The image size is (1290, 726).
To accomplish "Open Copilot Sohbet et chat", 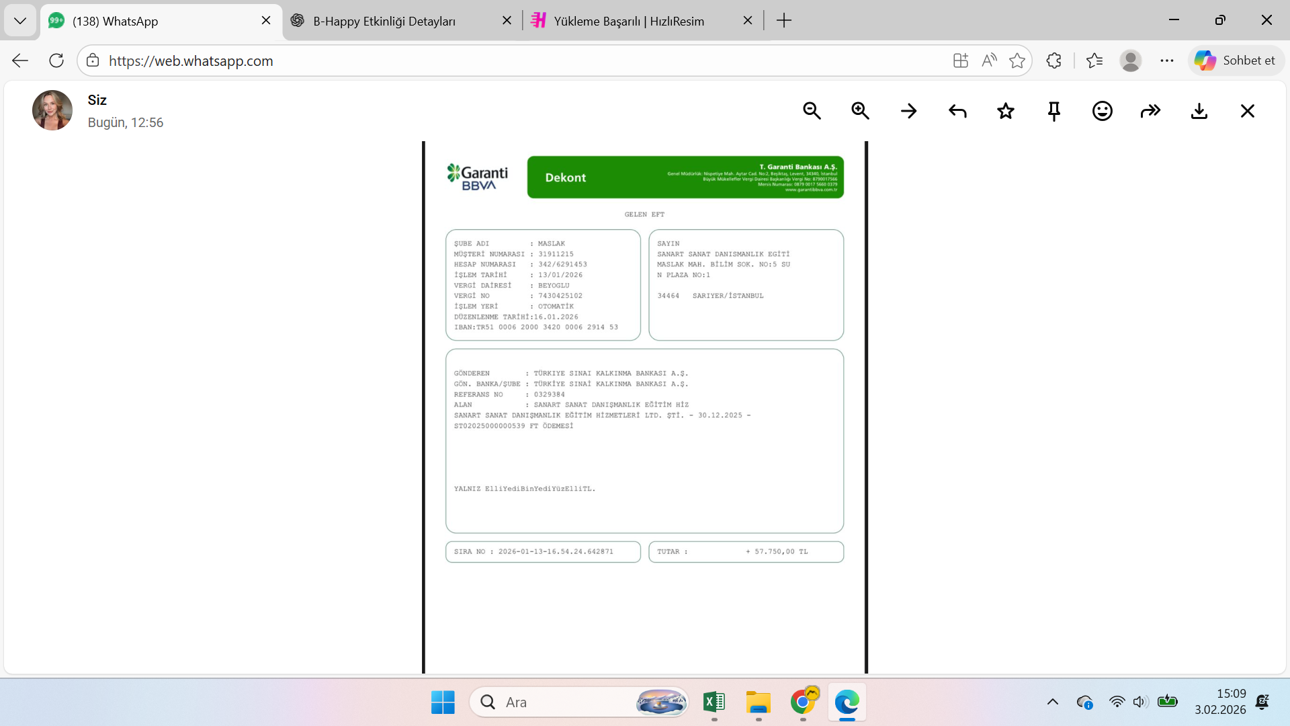I will click(x=1236, y=61).
